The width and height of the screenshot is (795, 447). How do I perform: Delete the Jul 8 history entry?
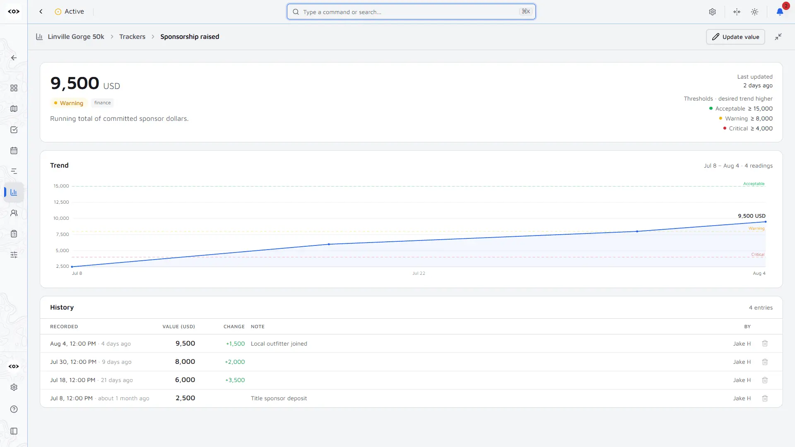click(765, 398)
